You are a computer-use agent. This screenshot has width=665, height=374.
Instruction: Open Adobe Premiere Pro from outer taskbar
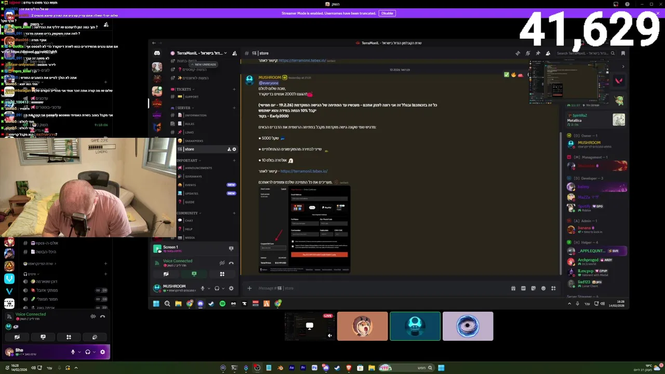(x=303, y=368)
